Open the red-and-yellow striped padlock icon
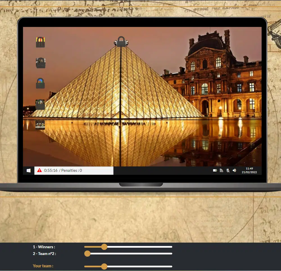Viewport: 281px width, 271px height. [x=40, y=42]
